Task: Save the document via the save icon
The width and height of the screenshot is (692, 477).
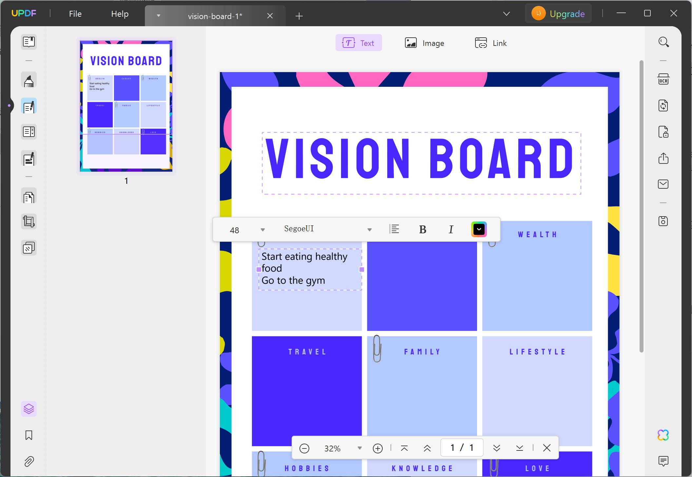Action: pos(664,221)
